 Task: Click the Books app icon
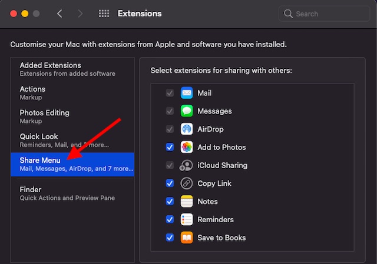[187, 238]
